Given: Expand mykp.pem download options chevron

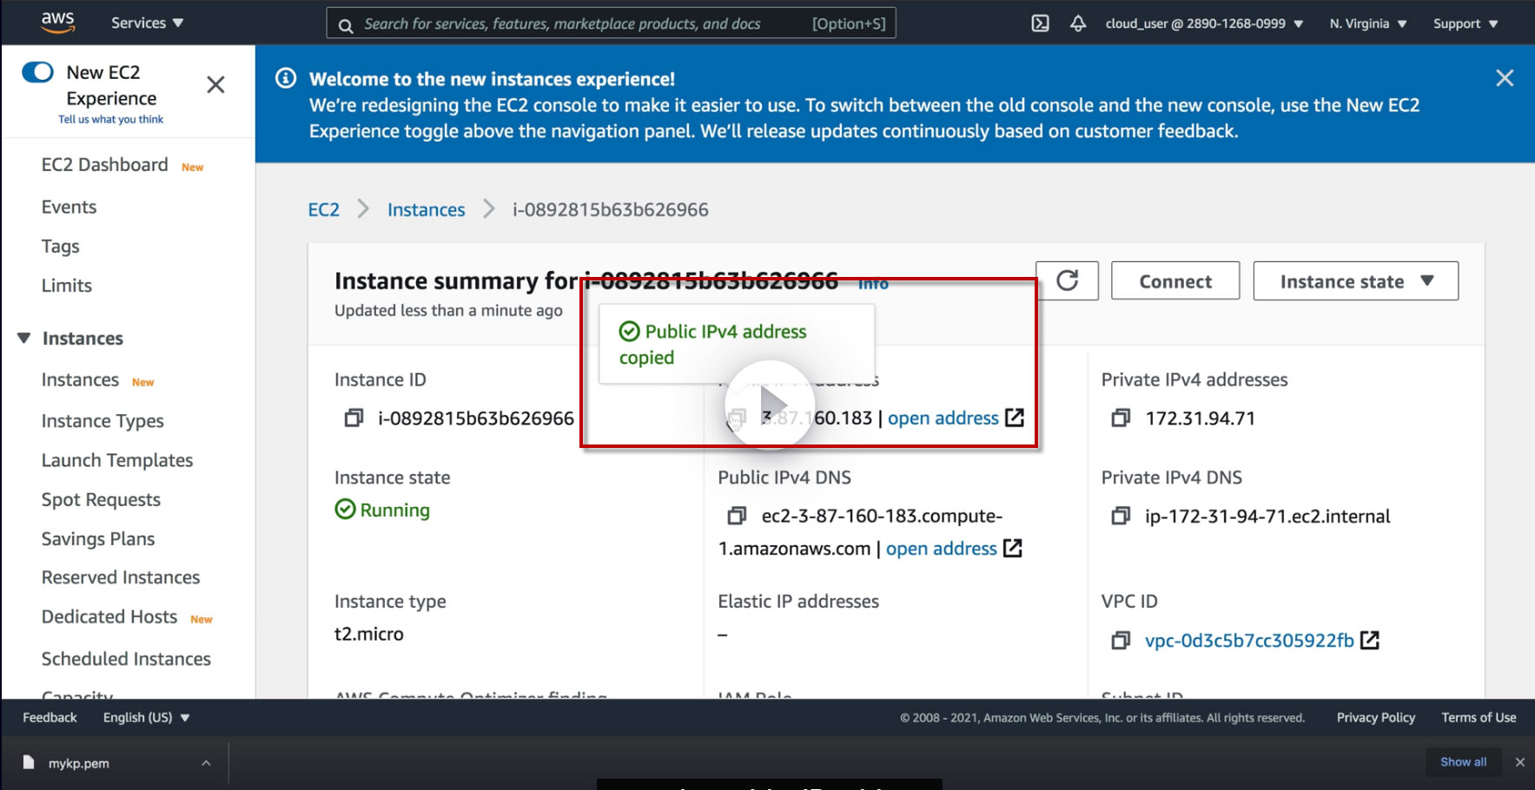Looking at the screenshot, I should point(206,763).
